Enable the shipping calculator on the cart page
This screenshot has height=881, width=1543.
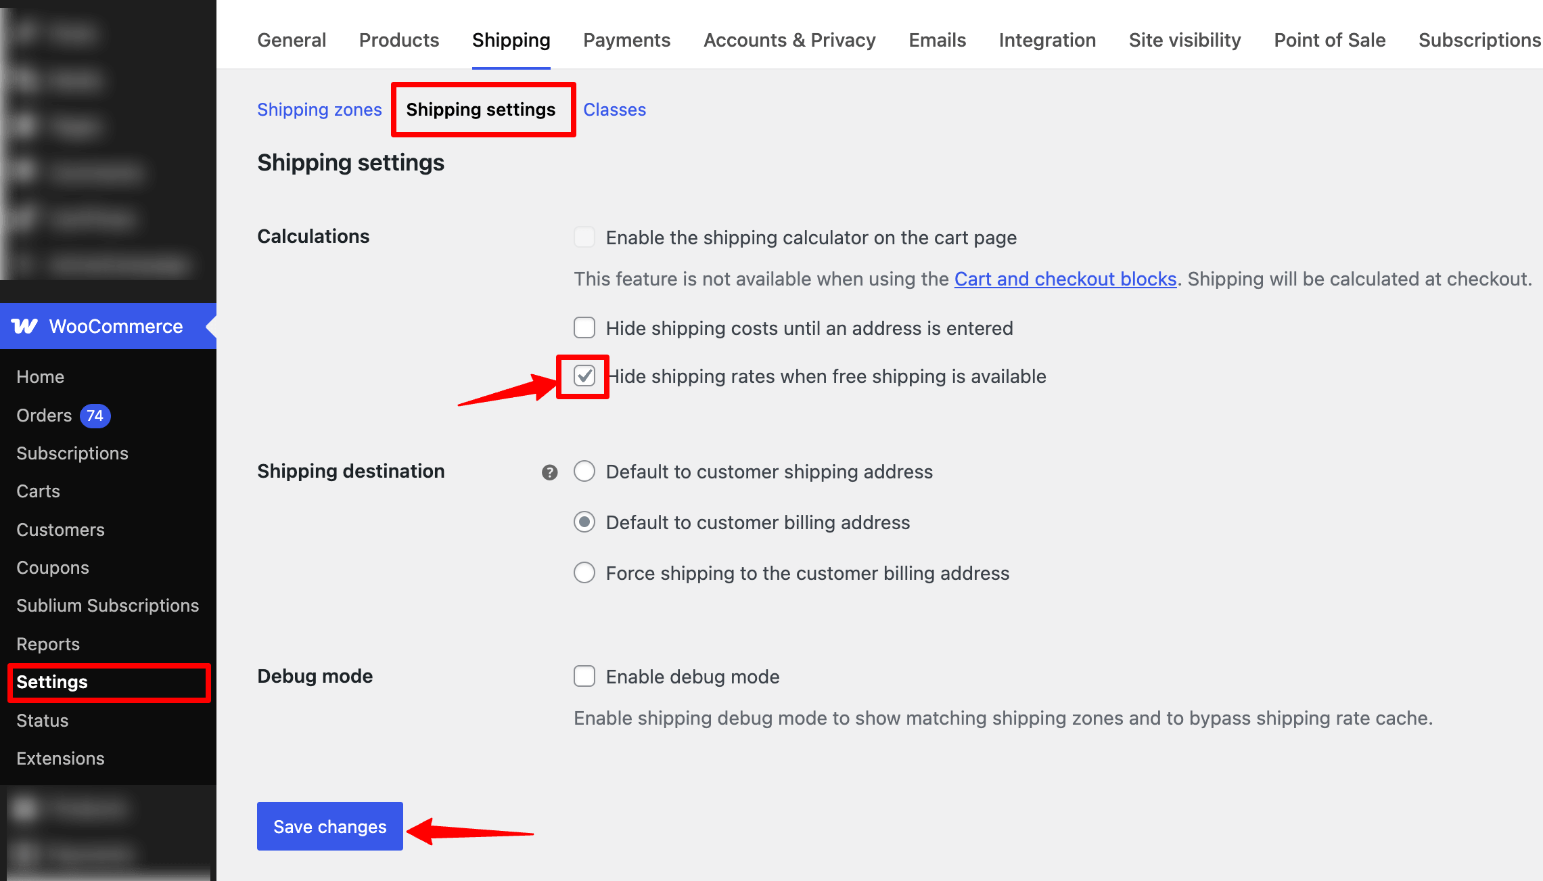tap(584, 238)
